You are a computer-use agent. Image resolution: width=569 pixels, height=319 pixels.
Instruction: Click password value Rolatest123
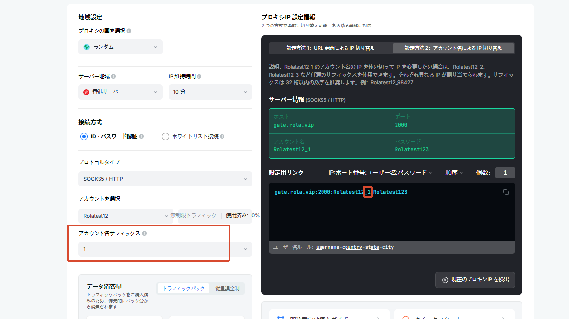[412, 150]
